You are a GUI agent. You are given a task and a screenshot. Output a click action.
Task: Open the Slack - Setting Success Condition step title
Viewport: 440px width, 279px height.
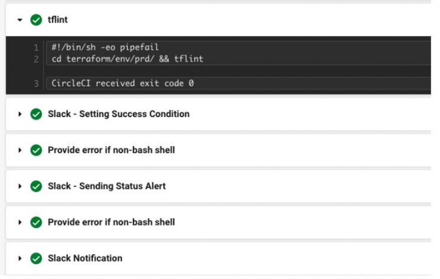pos(118,114)
